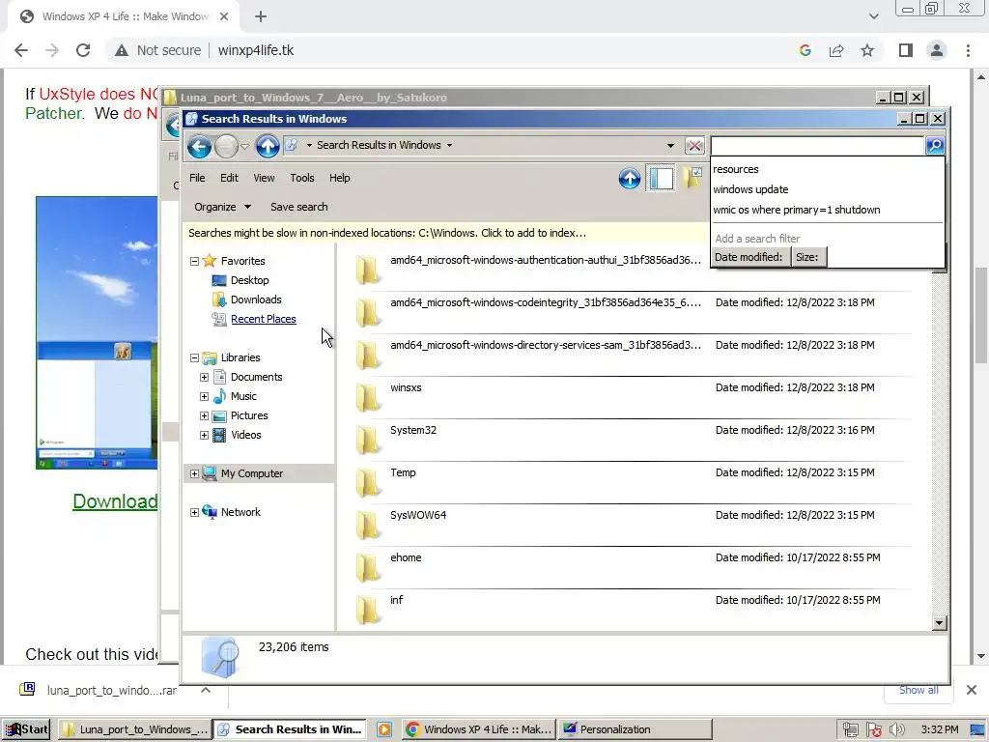
Task: Select Downloads in Favorites
Action: [255, 300]
